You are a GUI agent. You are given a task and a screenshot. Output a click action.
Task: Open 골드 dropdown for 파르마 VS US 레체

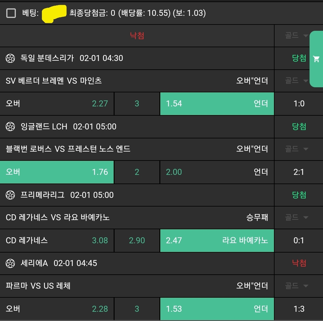[296, 286]
